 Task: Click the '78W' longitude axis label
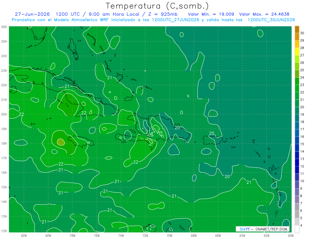[72, 235]
